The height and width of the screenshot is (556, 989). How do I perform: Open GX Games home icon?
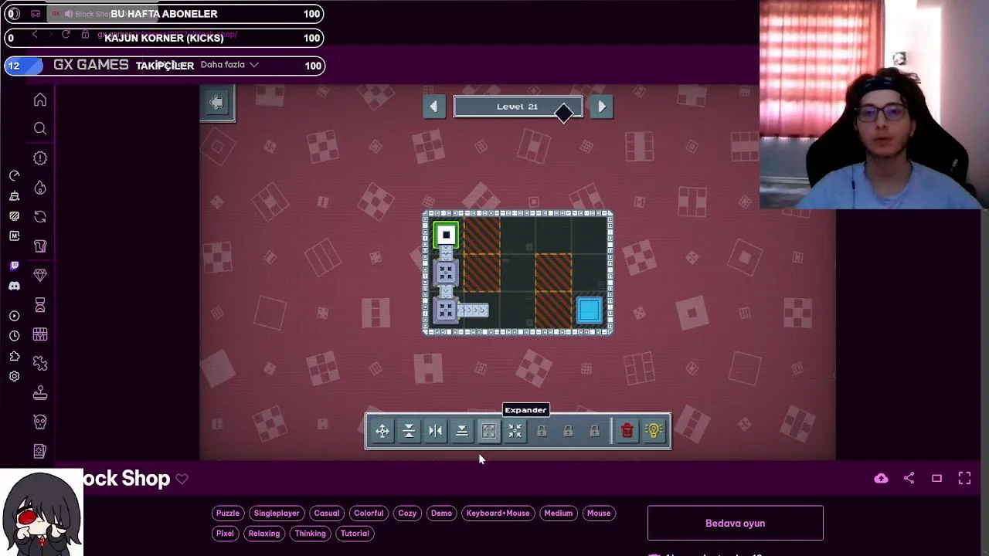(x=40, y=100)
